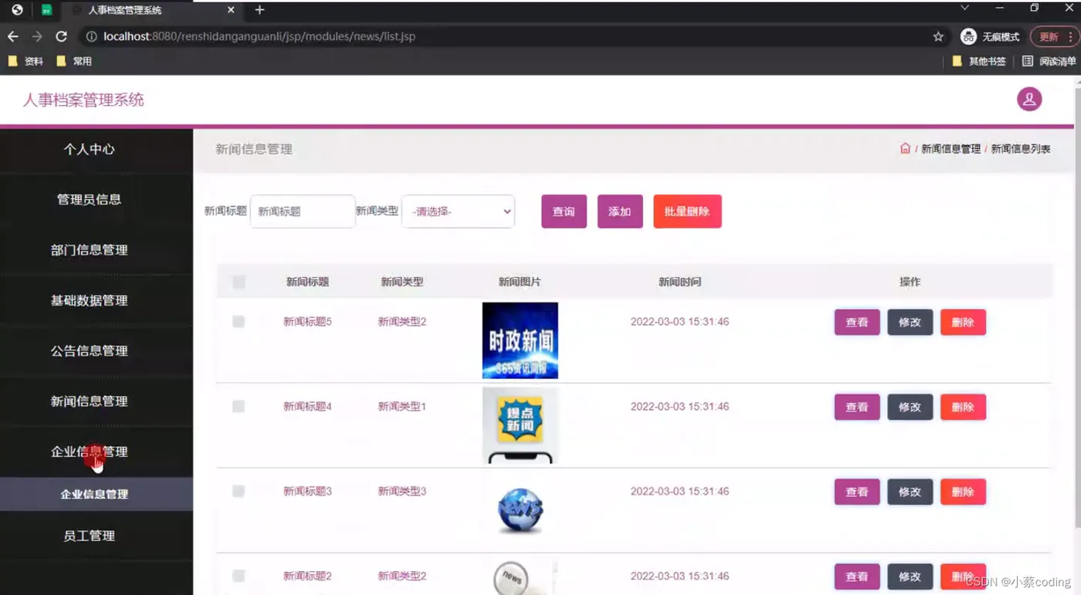The height and width of the screenshot is (595, 1081).
Task: Open the 其他书签 bookmarks folder
Action: click(x=978, y=61)
